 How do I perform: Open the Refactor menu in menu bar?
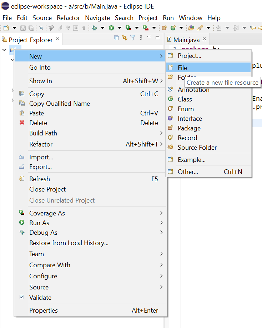coord(68,18)
